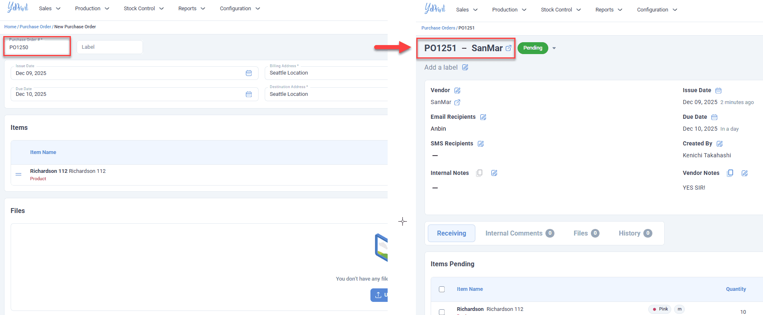Tick the checkbox for the Richardson 112 pending item

[x=442, y=312]
